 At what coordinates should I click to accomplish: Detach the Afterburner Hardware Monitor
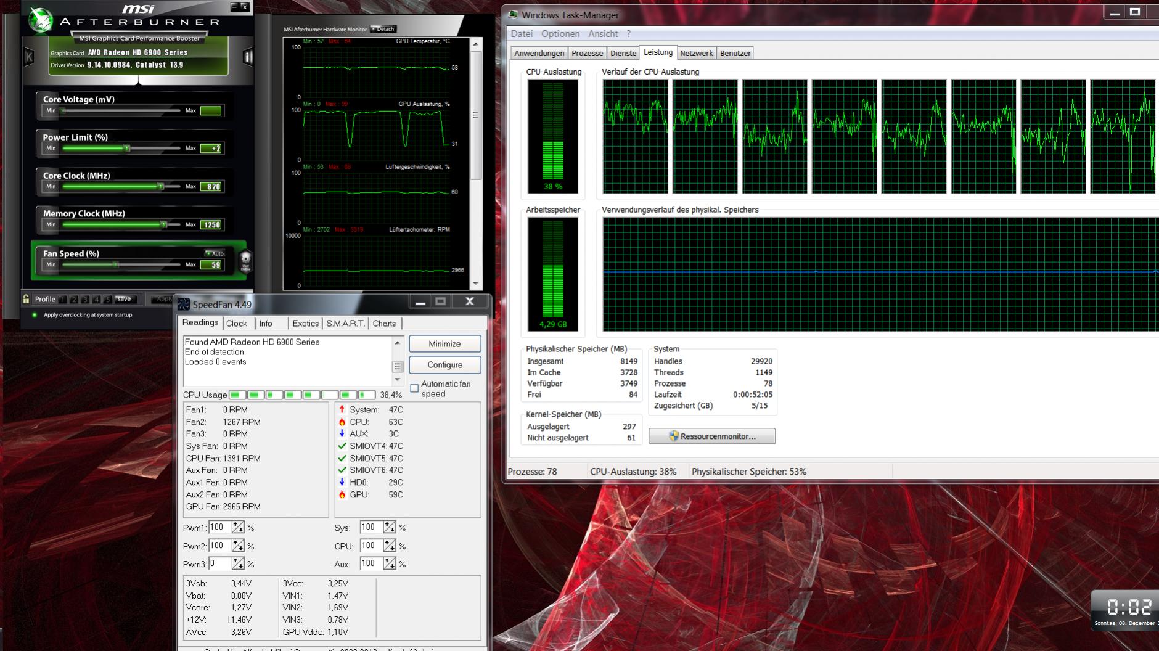(x=383, y=29)
